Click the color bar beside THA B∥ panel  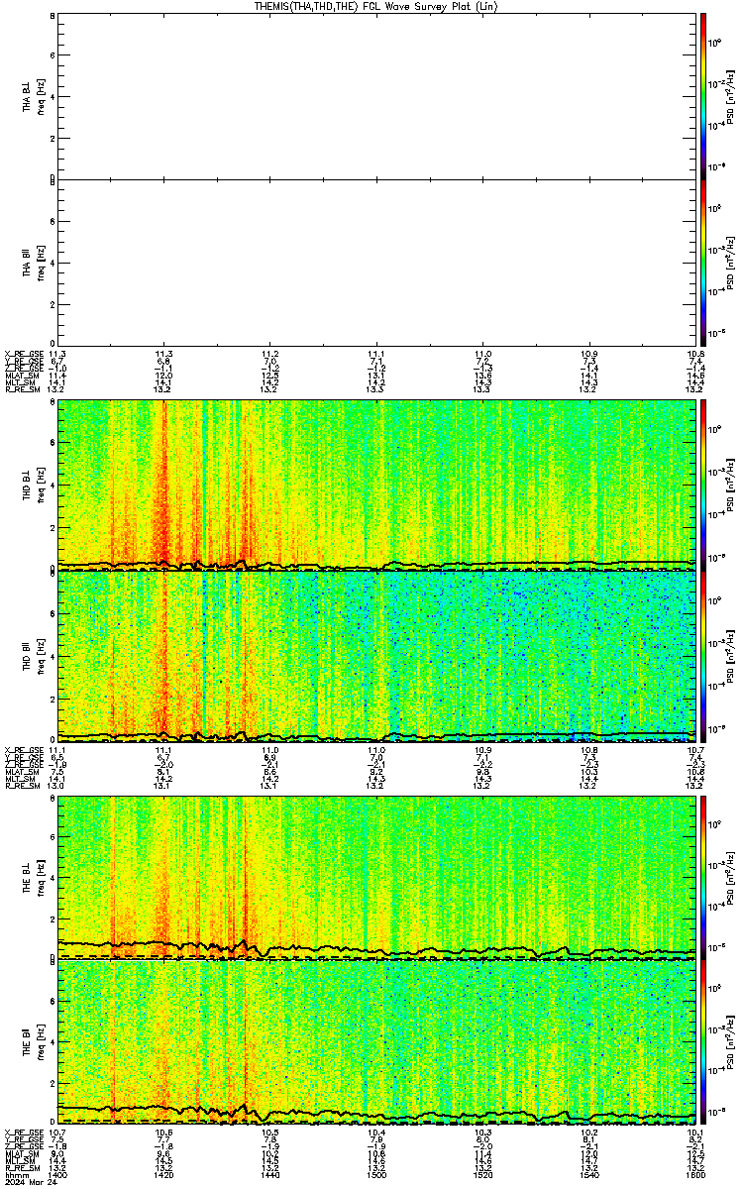coord(703,262)
